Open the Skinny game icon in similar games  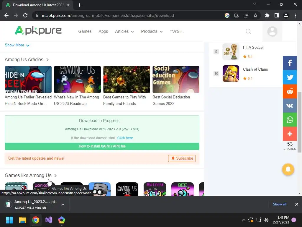click(x=155, y=189)
